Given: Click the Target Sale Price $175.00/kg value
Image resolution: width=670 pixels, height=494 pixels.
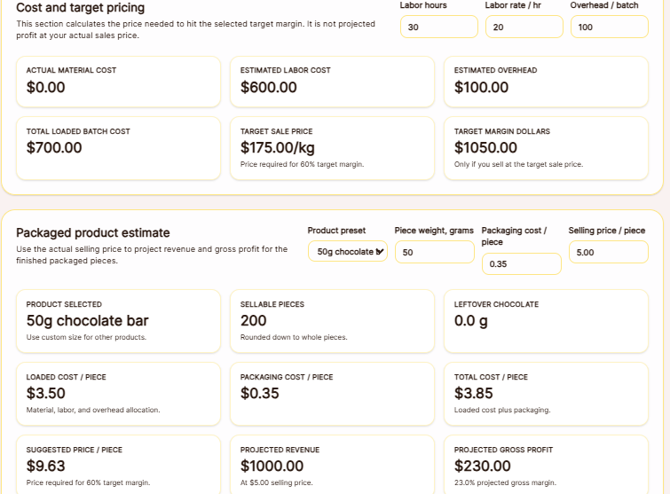Looking at the screenshot, I should pyautogui.click(x=277, y=148).
